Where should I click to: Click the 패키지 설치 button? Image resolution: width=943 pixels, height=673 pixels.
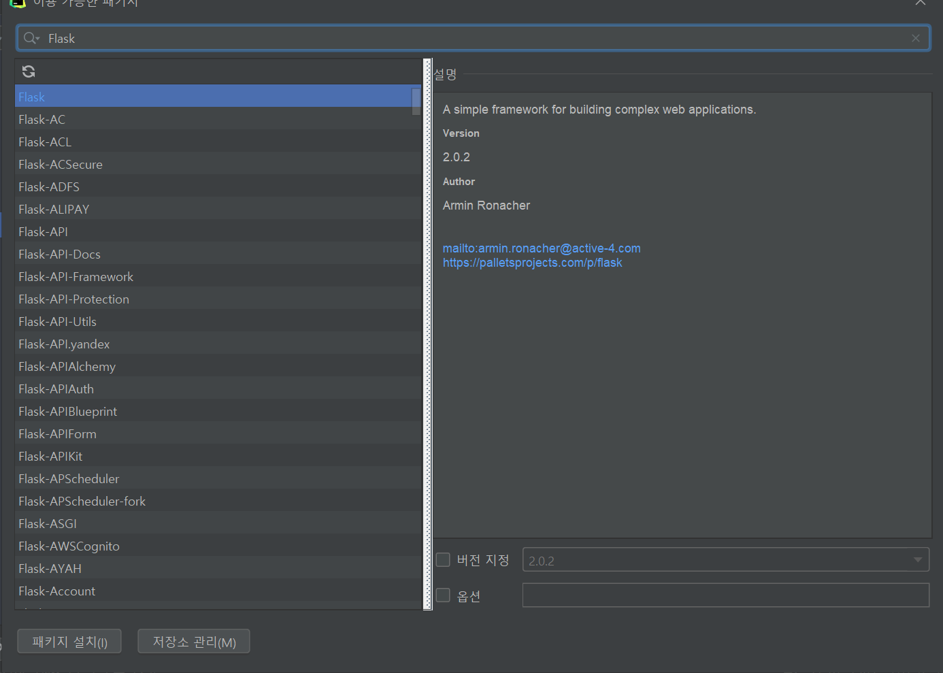[x=69, y=641]
